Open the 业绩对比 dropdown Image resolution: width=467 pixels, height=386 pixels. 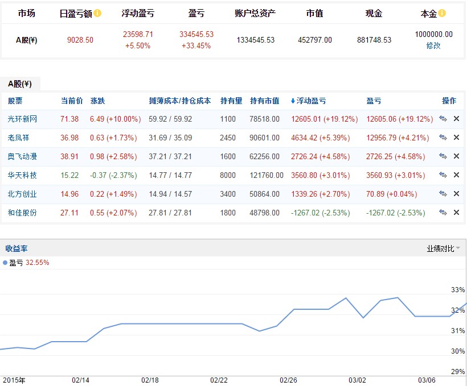click(443, 248)
